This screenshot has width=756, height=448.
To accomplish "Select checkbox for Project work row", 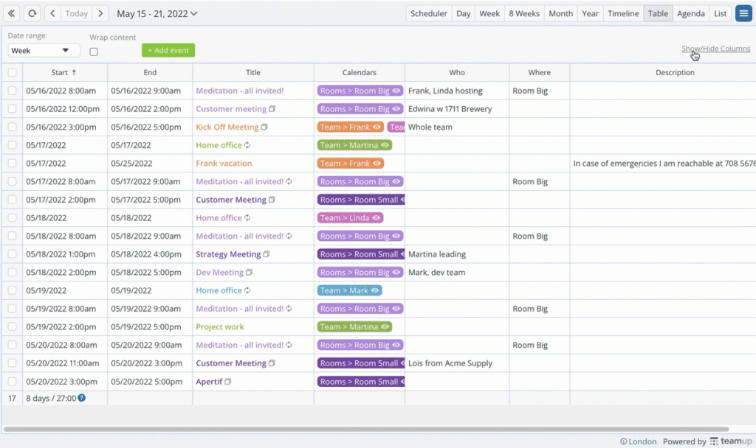I will click(12, 326).
